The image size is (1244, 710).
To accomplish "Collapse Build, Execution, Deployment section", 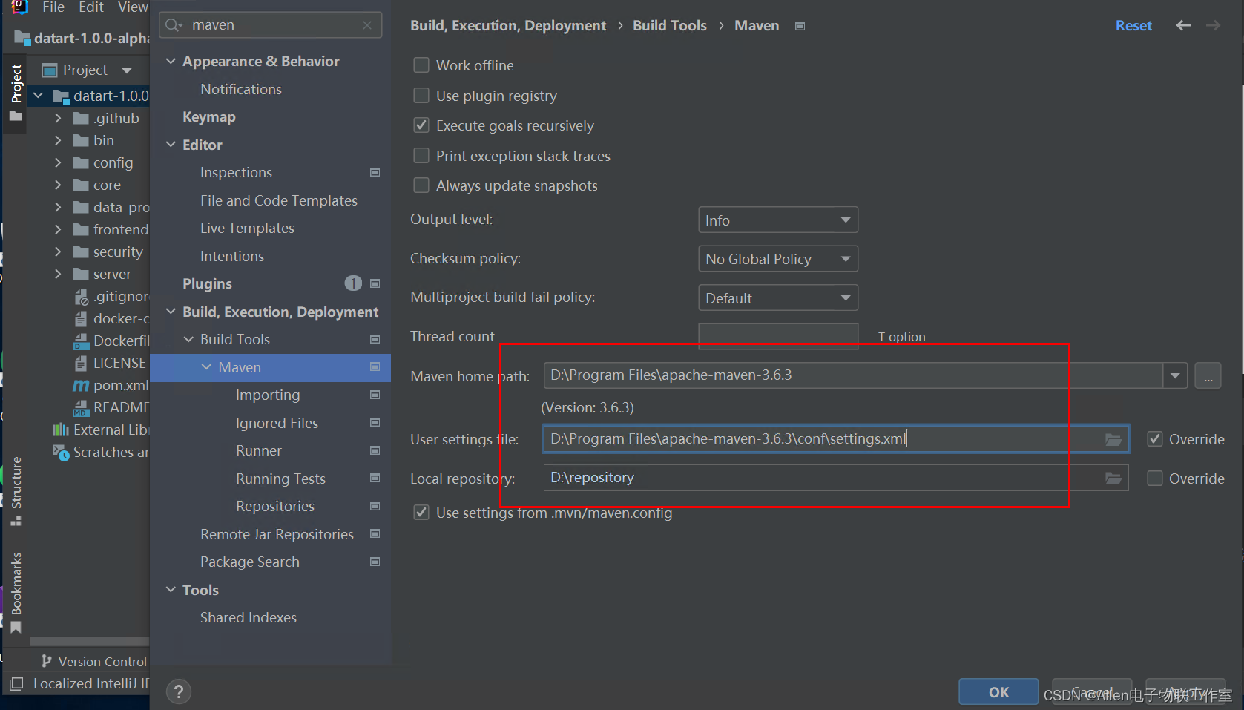I will (171, 312).
